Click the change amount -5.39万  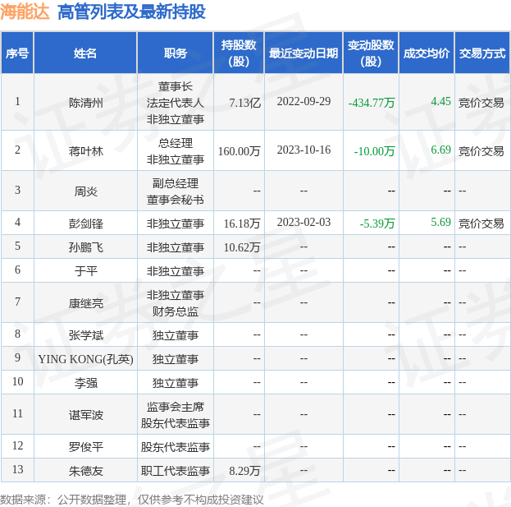pyautogui.click(x=377, y=224)
